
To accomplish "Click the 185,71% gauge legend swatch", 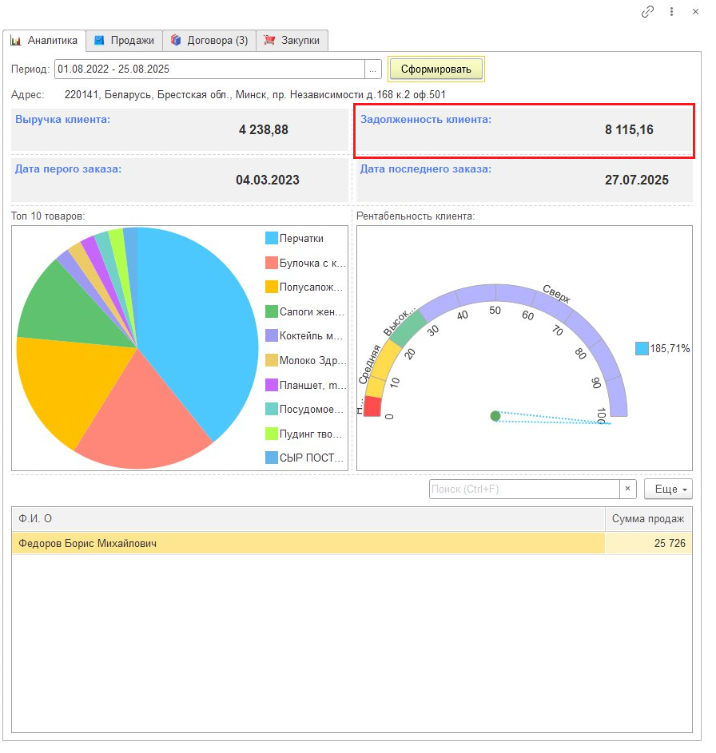I will coord(642,348).
